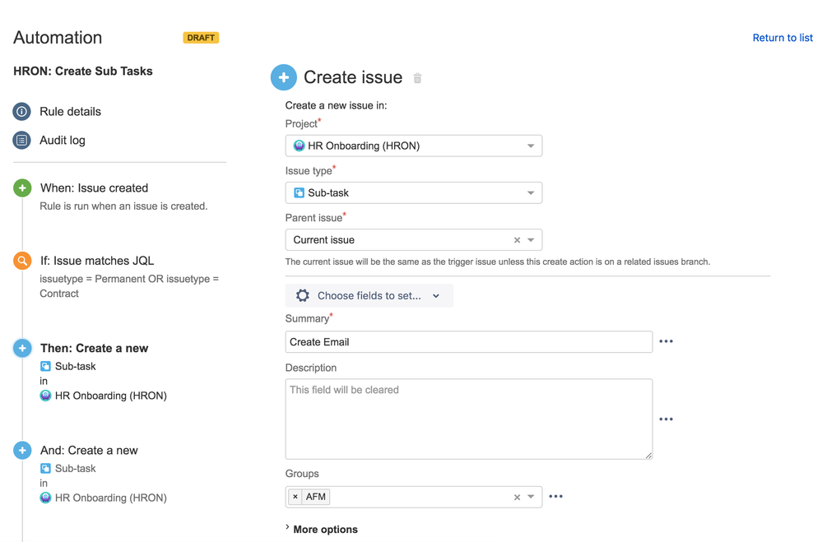Select the 'If: Issue matches JQL' step
Image resolution: width=822 pixels, height=542 pixels.
click(97, 261)
